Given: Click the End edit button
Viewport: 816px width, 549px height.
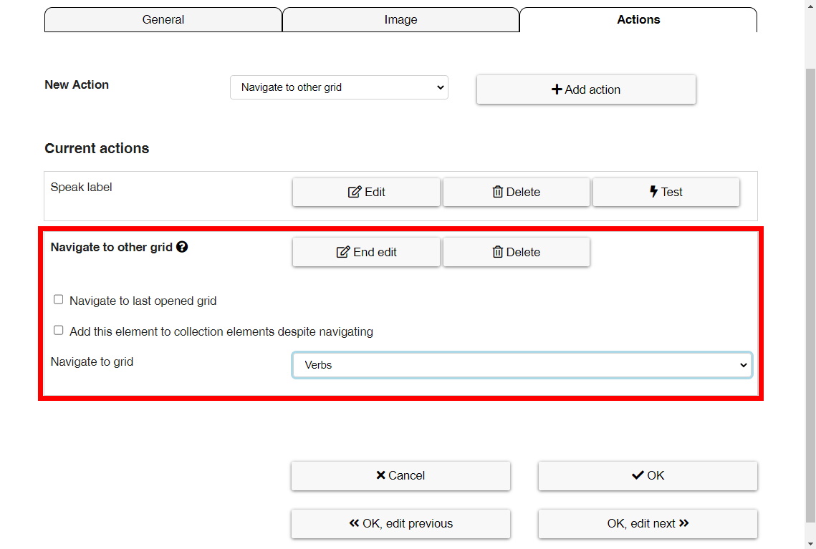Looking at the screenshot, I should (x=366, y=251).
